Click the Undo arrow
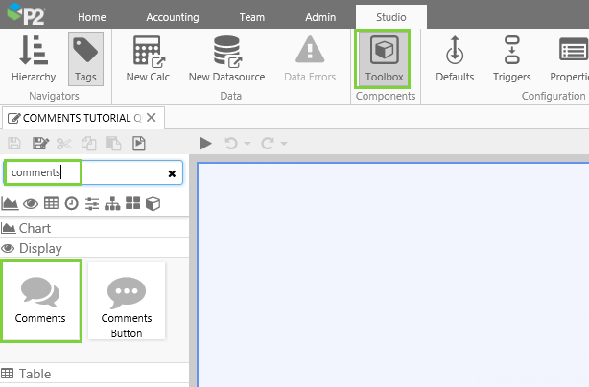The height and width of the screenshot is (387, 589). coord(231,144)
